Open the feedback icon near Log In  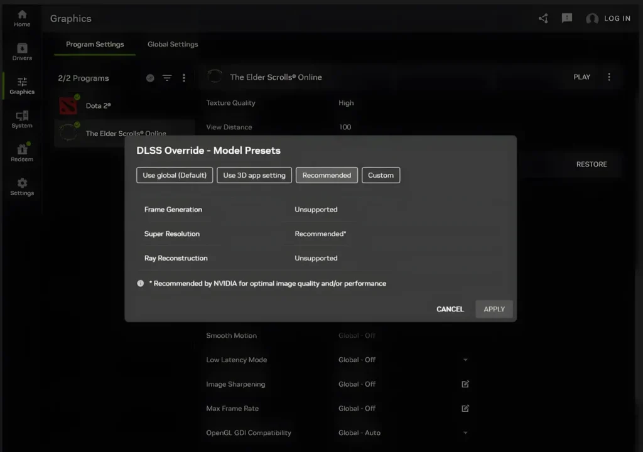[x=566, y=18]
